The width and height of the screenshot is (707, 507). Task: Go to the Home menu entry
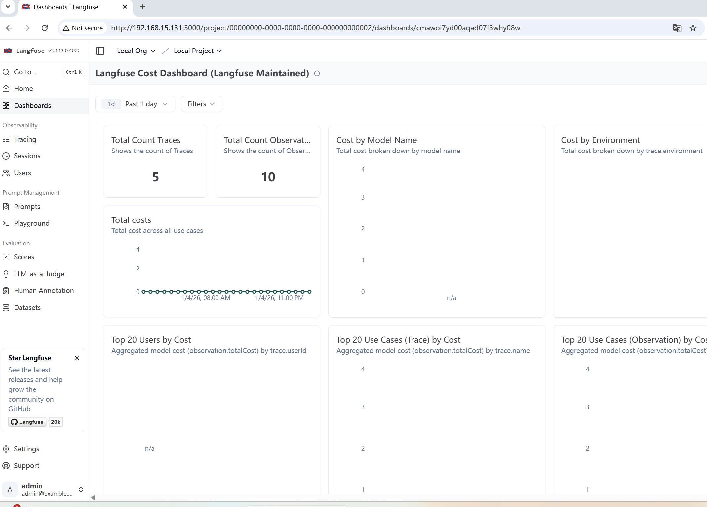coord(23,88)
